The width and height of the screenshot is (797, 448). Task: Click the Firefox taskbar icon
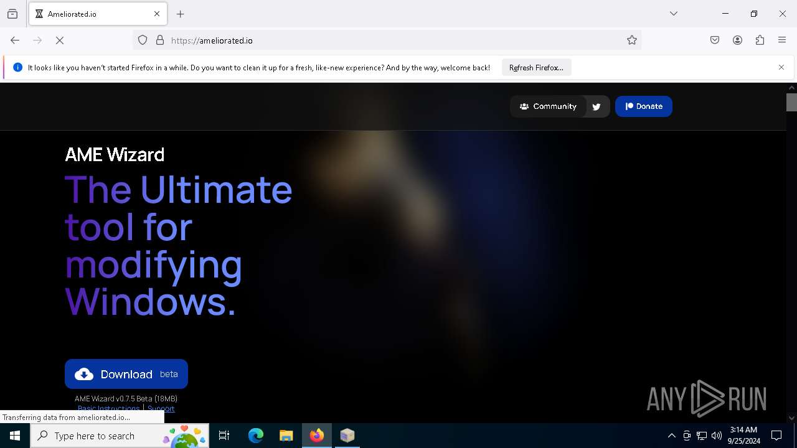(x=317, y=436)
